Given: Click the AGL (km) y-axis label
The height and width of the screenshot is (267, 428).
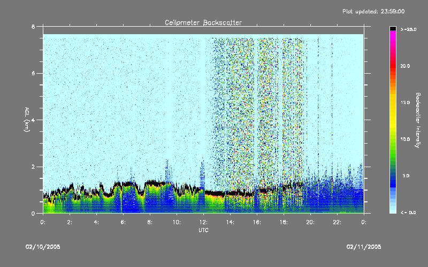Looking at the screenshot, I should click(x=27, y=120).
